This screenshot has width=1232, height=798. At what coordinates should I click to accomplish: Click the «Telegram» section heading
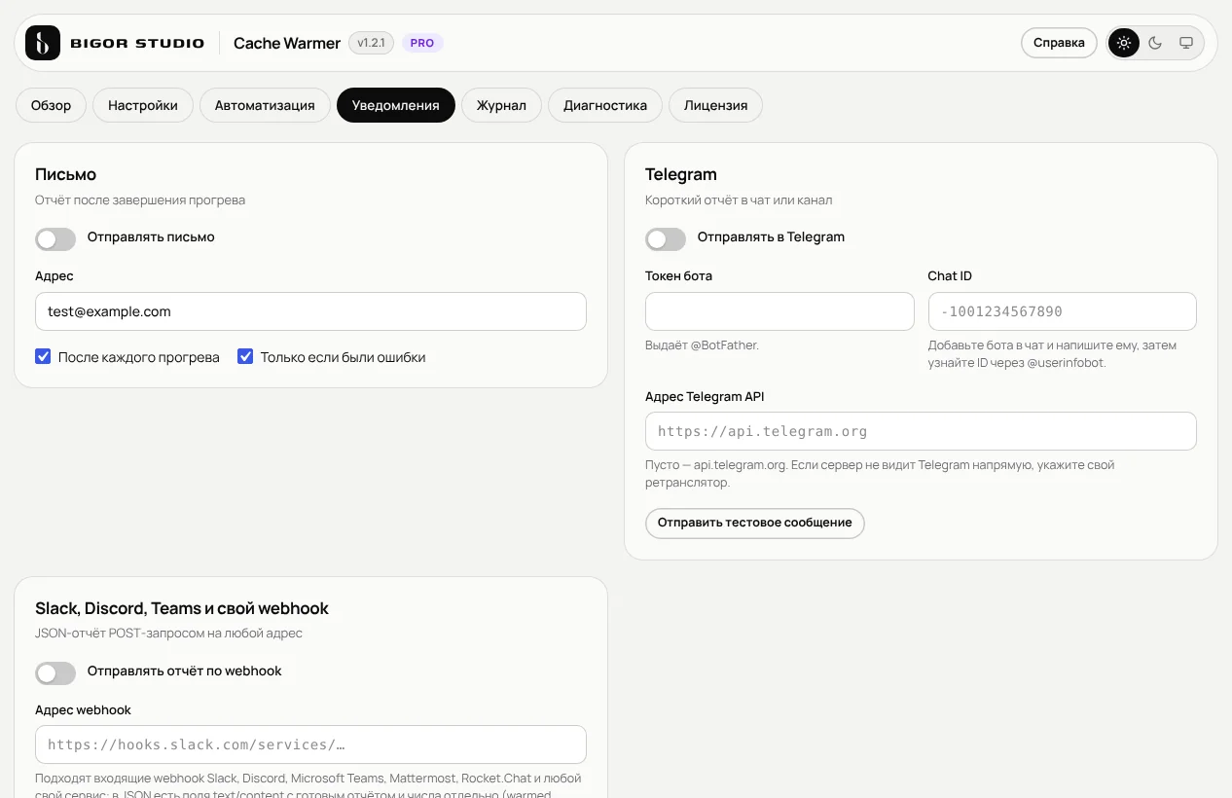tap(681, 174)
